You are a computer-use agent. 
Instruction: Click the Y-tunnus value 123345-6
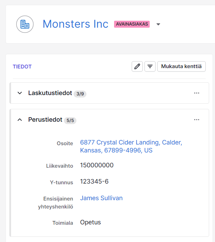click(94, 181)
